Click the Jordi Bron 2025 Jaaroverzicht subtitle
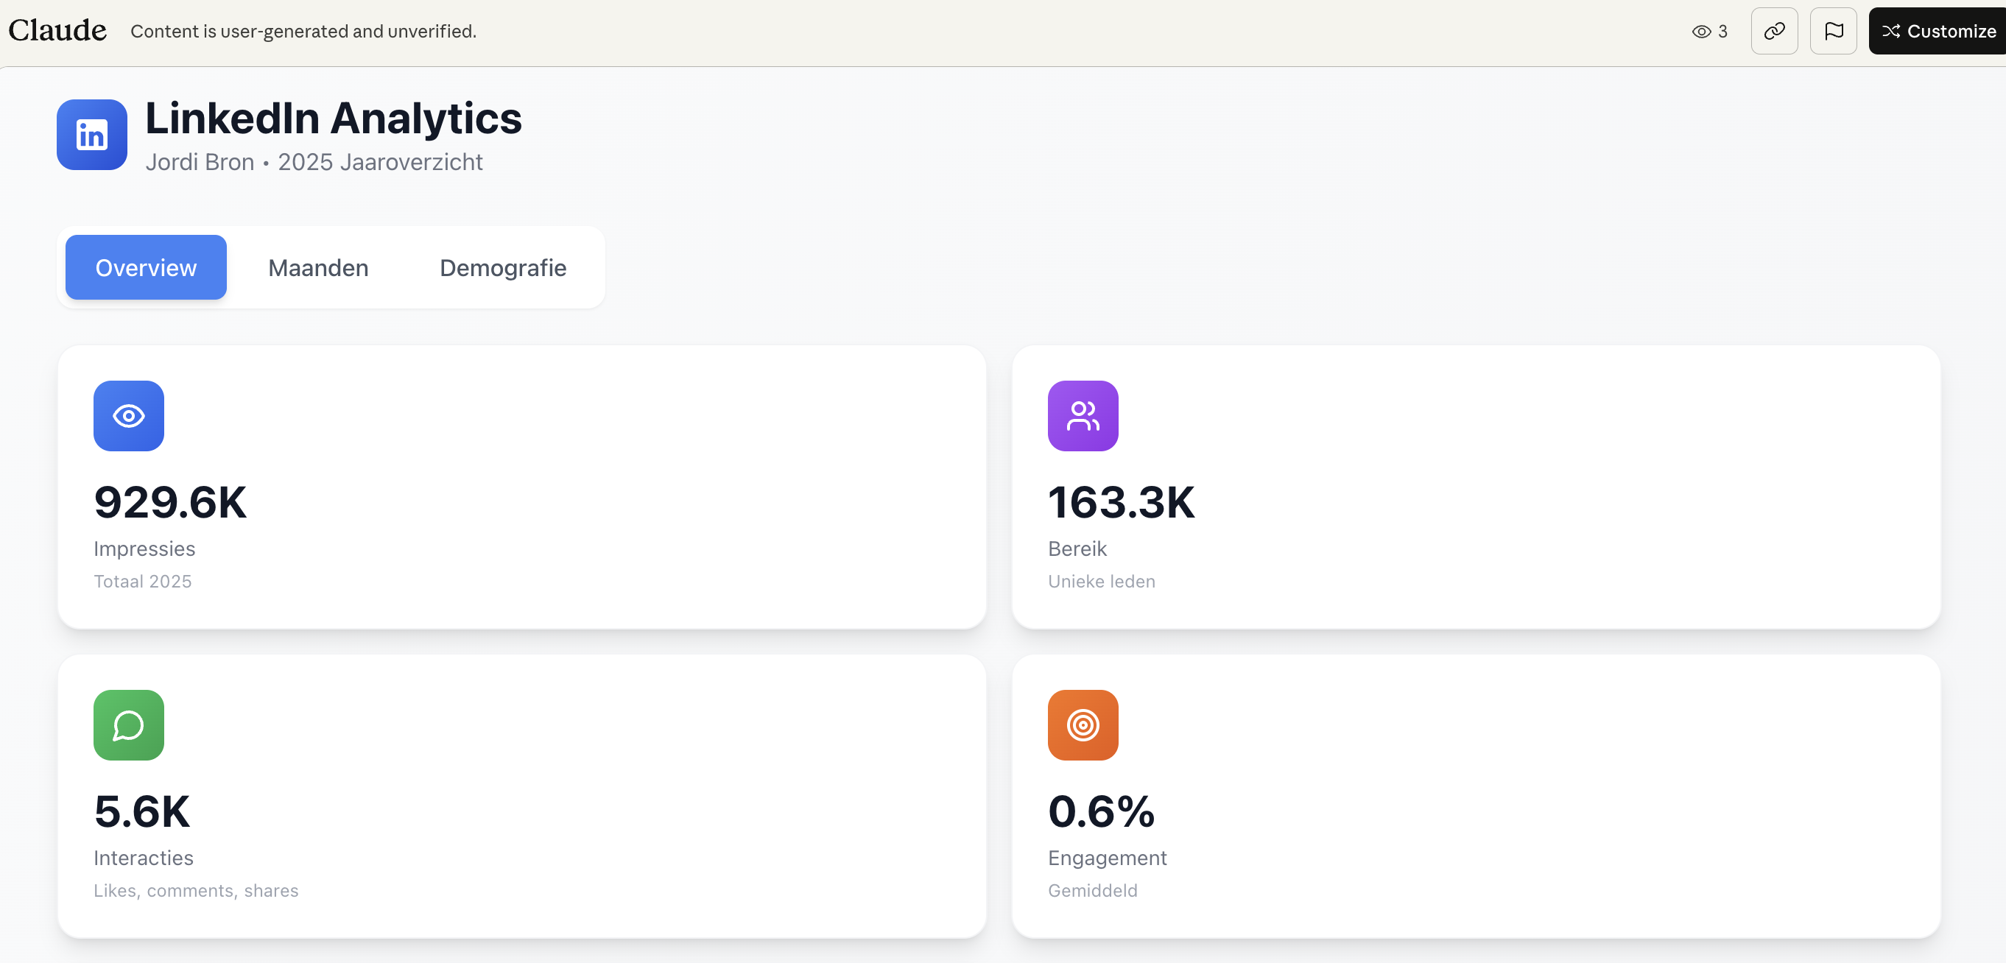Image resolution: width=2006 pixels, height=963 pixels. [314, 162]
